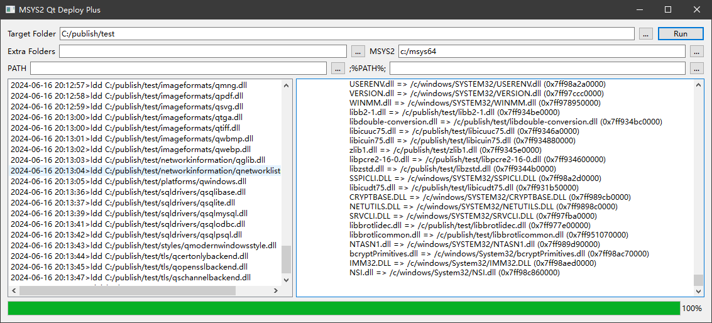Image resolution: width=712 pixels, height=323 pixels.
Task: Click right arrow of log list horizontal scrollbar
Action: [x=276, y=290]
